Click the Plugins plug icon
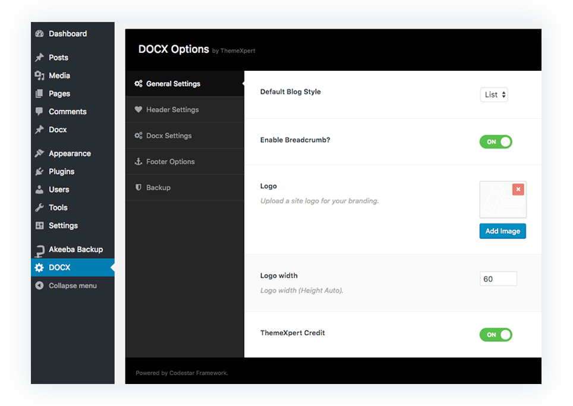This screenshot has width=573, height=406. point(39,171)
